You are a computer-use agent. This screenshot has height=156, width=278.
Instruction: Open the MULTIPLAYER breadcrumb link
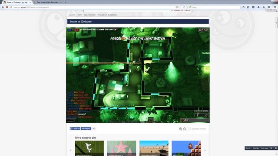pos(90,15)
